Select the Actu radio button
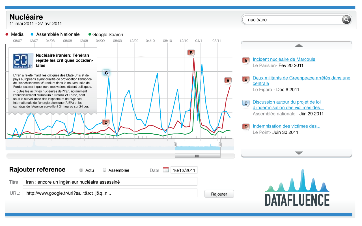This screenshot has height=226, width=362. pos(81,170)
